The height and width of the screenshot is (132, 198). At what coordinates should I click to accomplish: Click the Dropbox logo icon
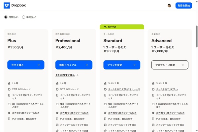pyautogui.click(x=7, y=5)
